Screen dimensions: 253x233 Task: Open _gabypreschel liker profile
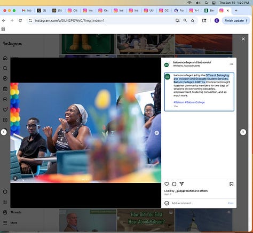click(x=184, y=191)
